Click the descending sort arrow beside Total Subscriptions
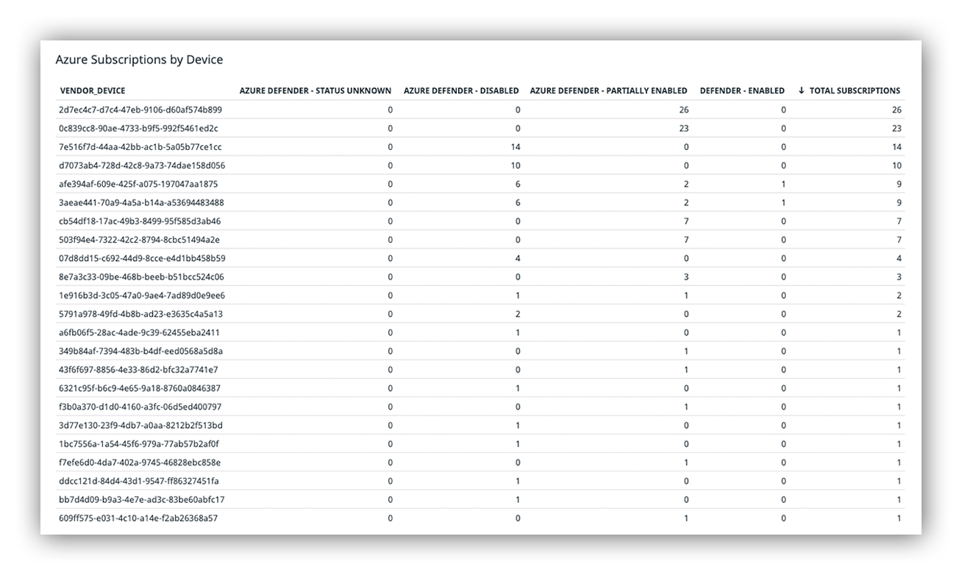The image size is (962, 575). pos(801,91)
